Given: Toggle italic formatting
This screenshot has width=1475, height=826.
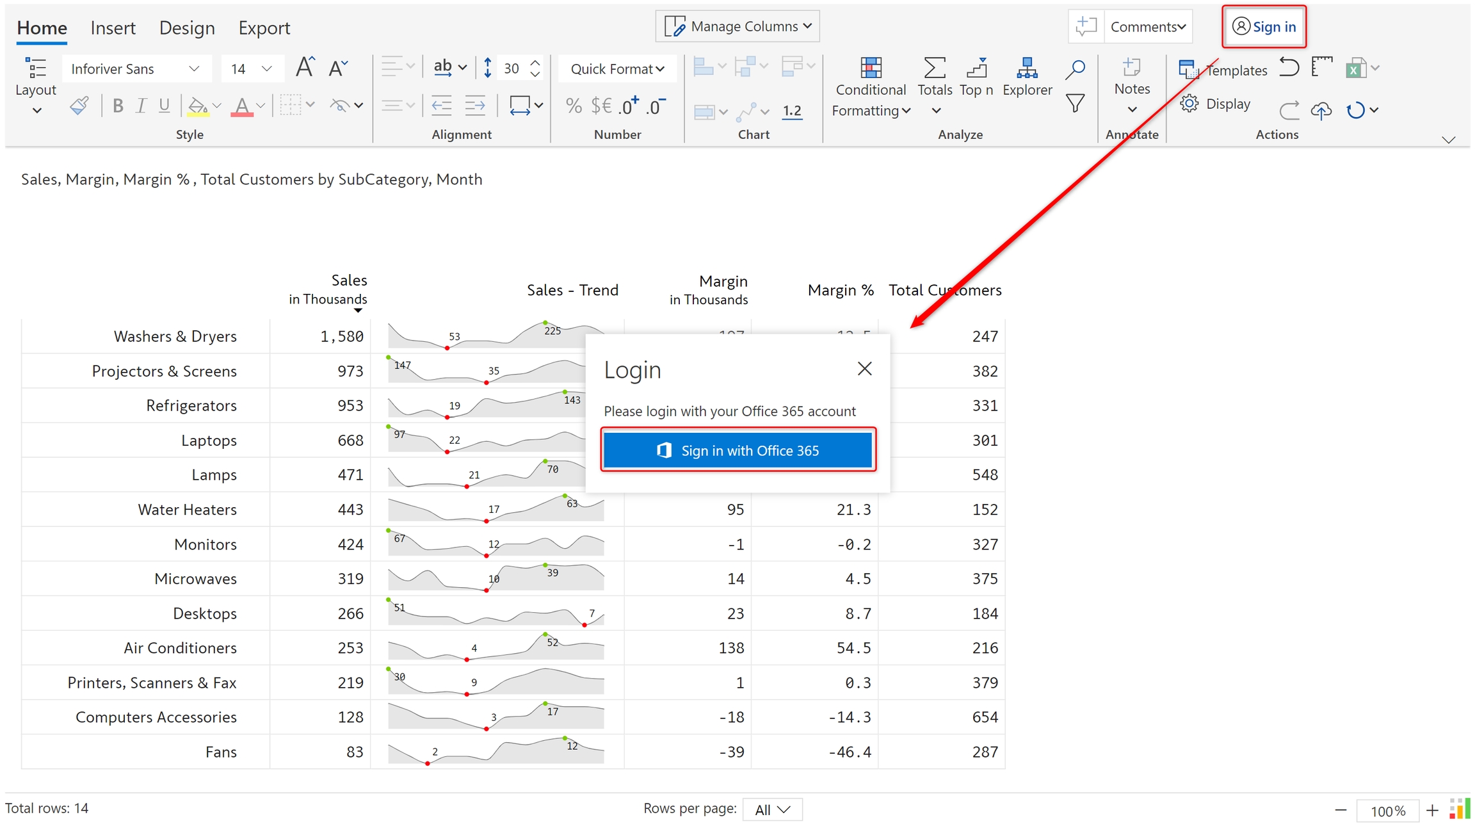Looking at the screenshot, I should point(141,106).
